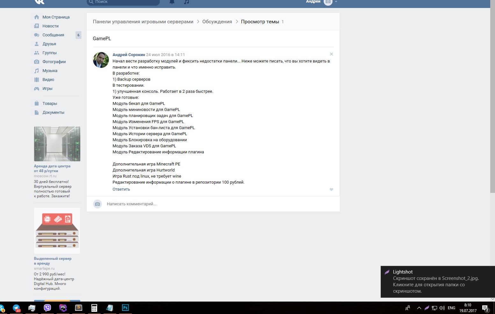Open Товары section
Viewport: 495px width, 314px height.
(x=50, y=104)
